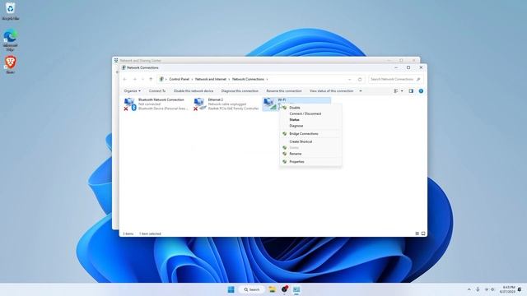
Task: Click Diagnose this connection
Action: [x=240, y=91]
